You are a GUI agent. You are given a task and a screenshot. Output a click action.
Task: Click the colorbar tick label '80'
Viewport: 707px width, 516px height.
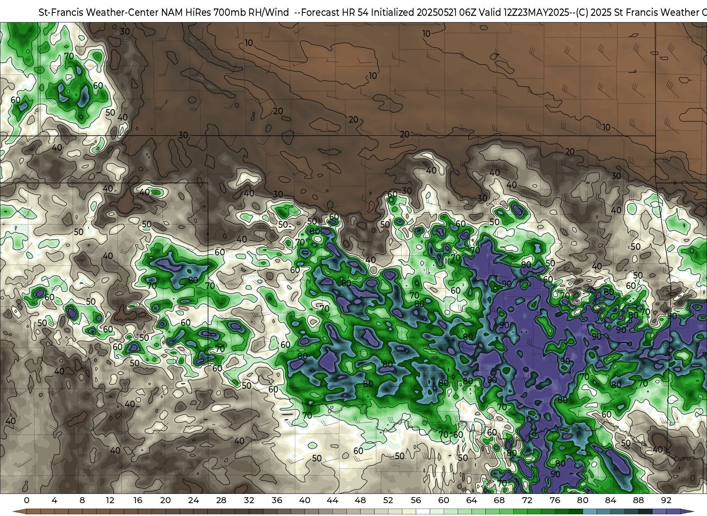click(x=583, y=500)
